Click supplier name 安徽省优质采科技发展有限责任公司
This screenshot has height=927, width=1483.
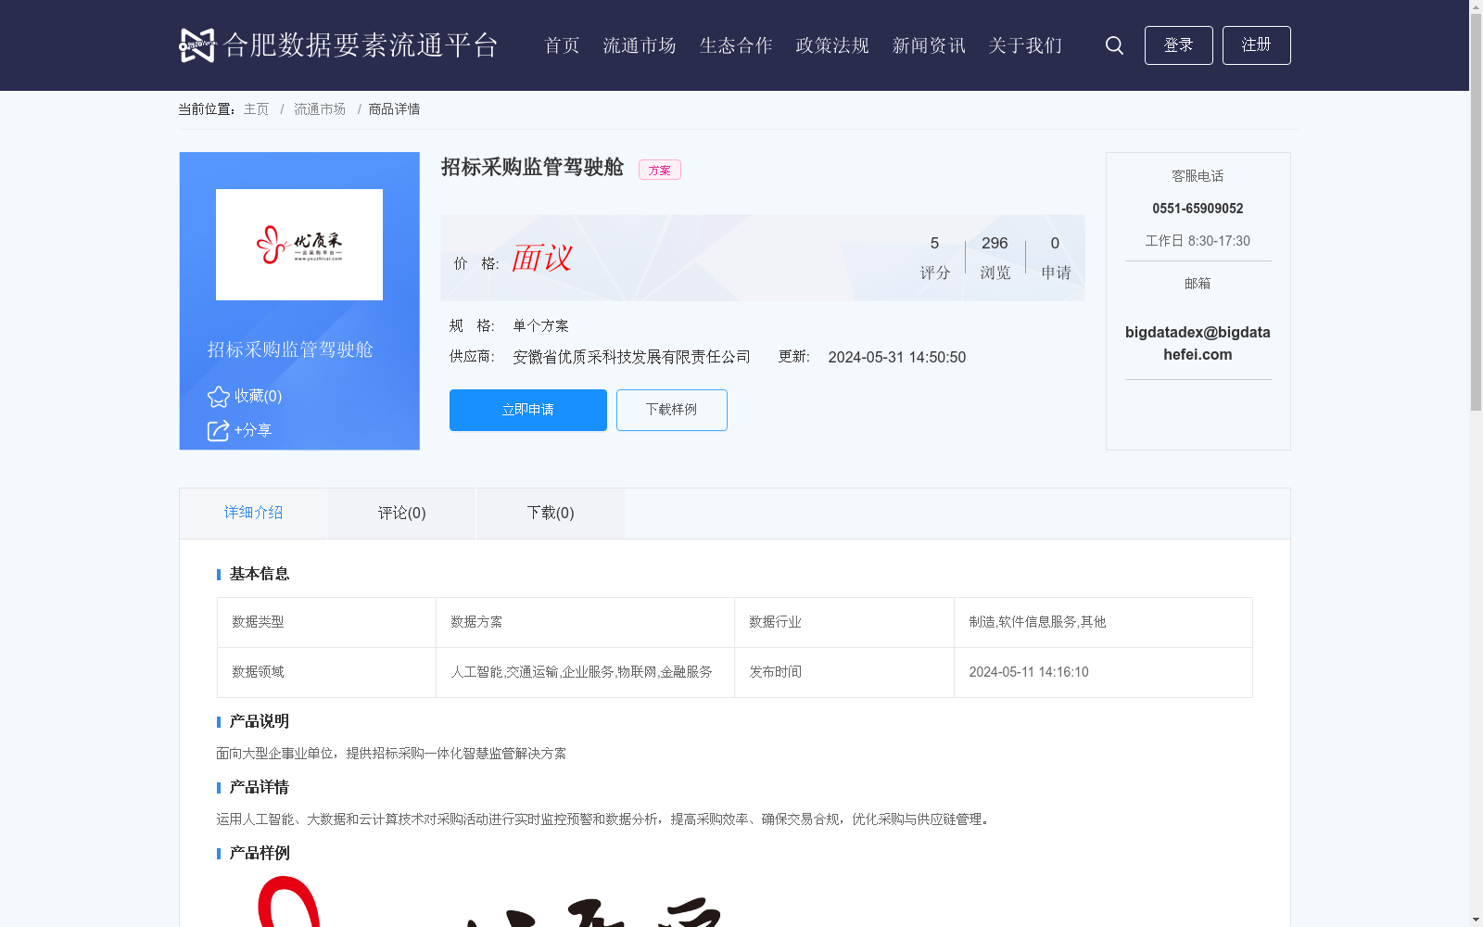pyautogui.click(x=632, y=357)
